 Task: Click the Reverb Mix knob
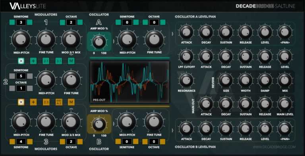pyautogui.click(x=285, y=80)
